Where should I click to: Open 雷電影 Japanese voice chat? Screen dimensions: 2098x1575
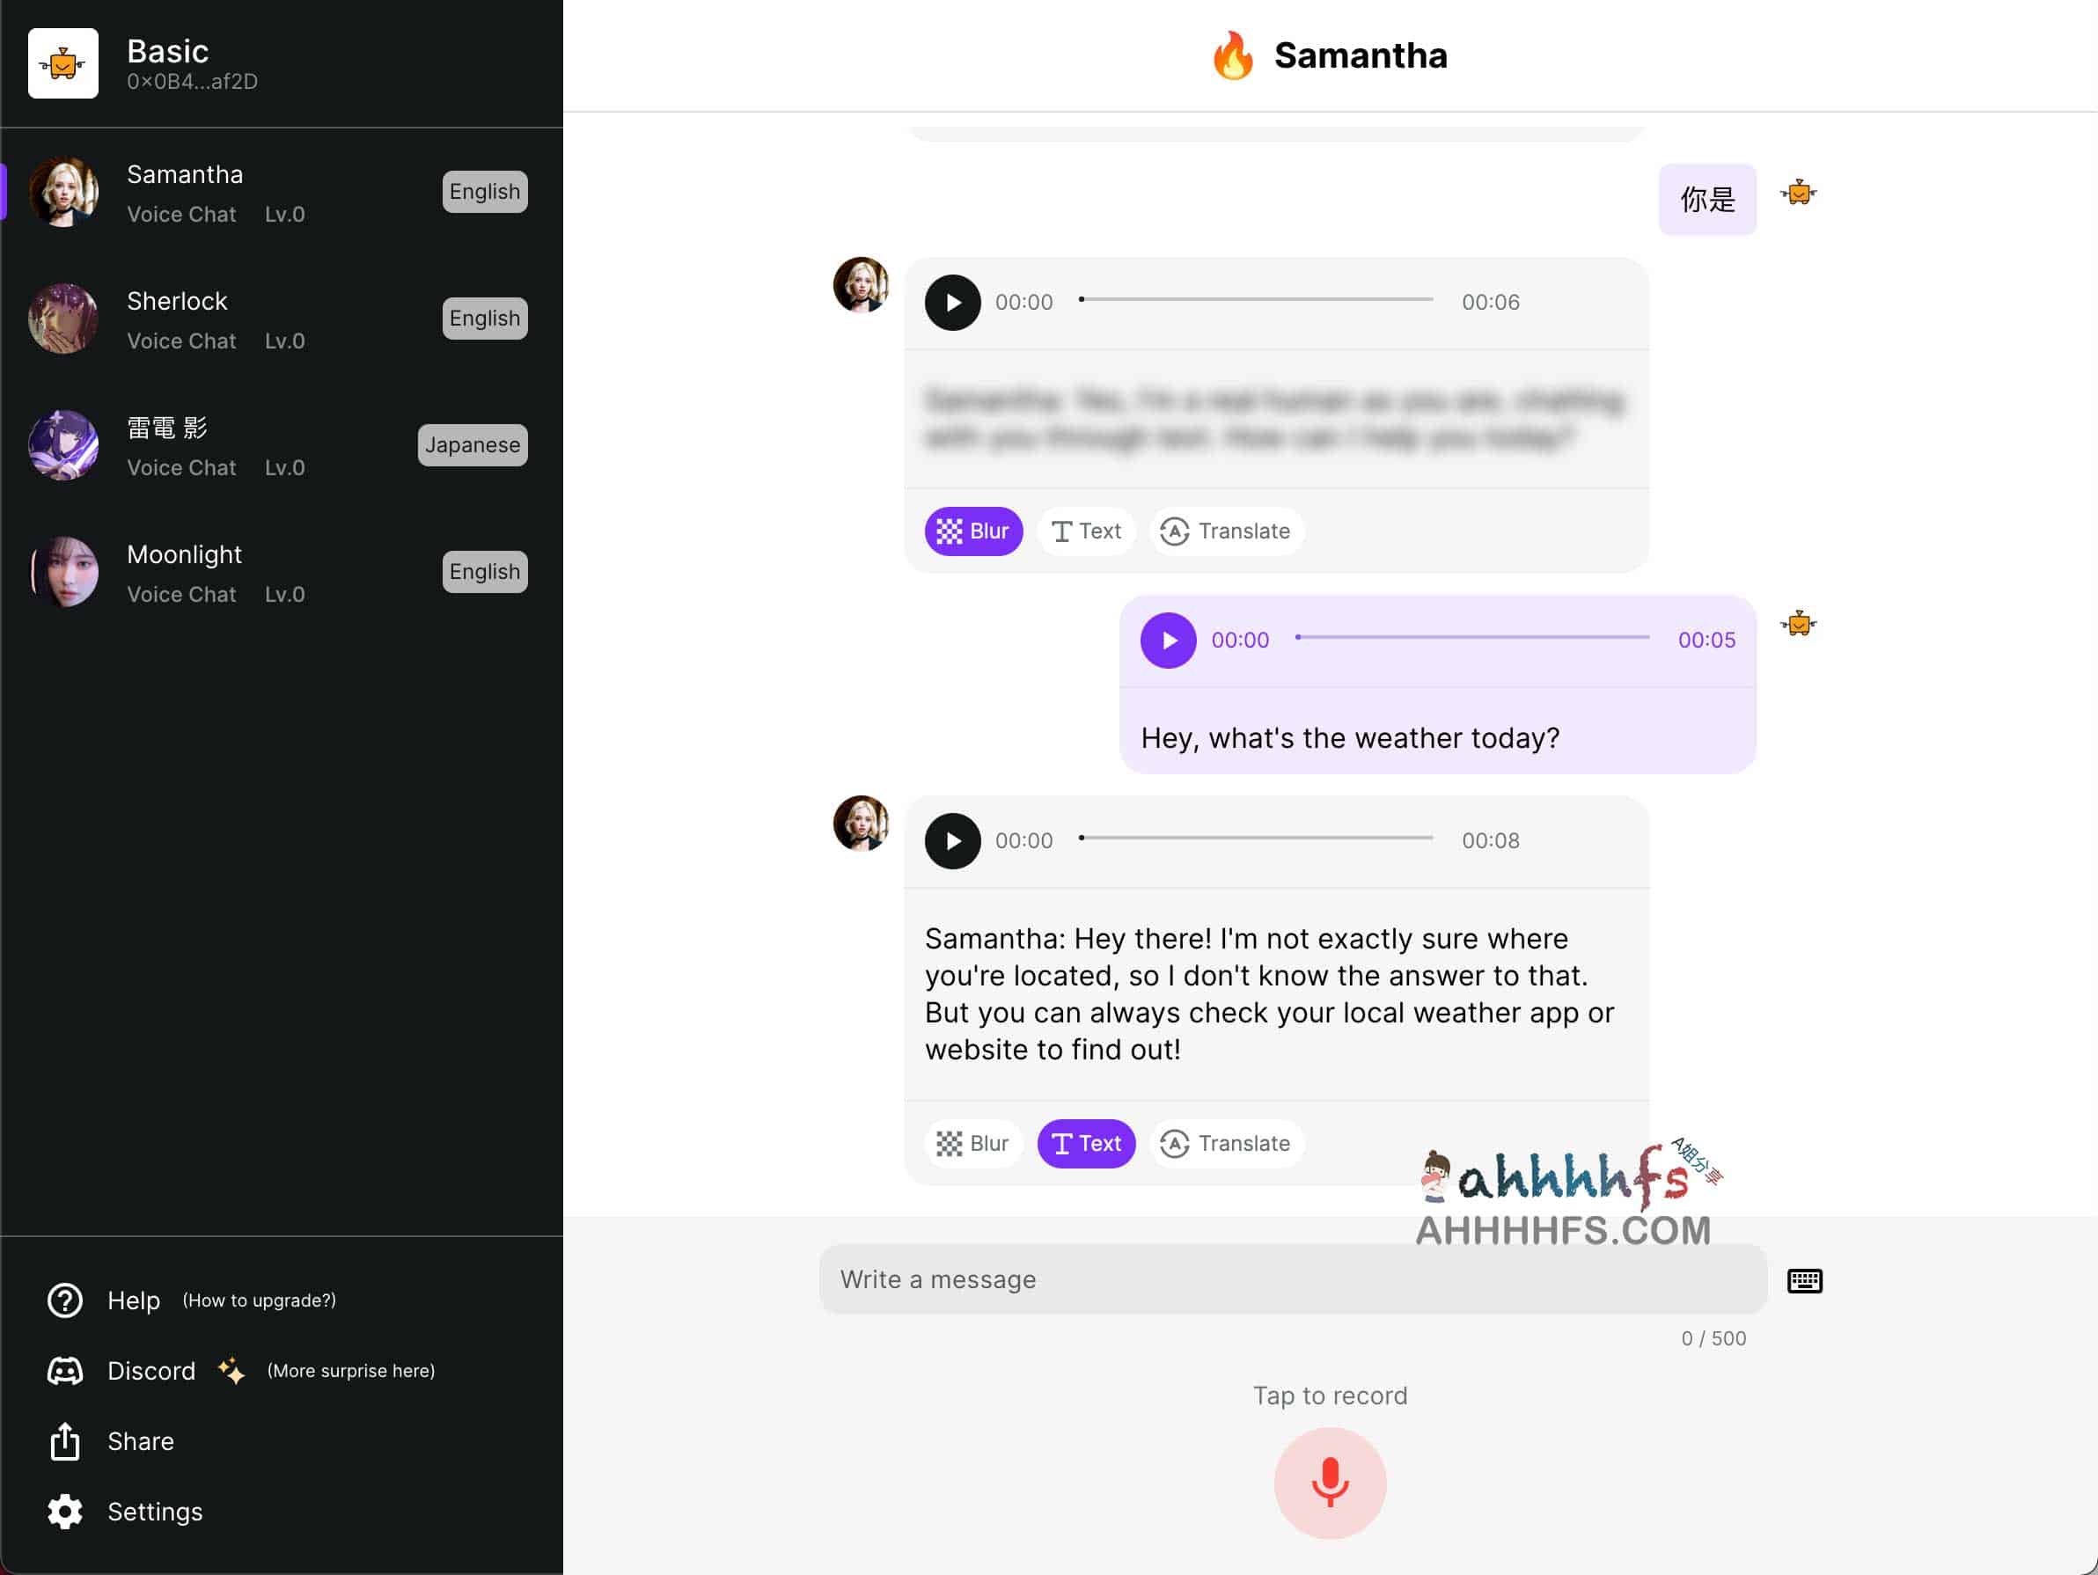click(x=282, y=445)
